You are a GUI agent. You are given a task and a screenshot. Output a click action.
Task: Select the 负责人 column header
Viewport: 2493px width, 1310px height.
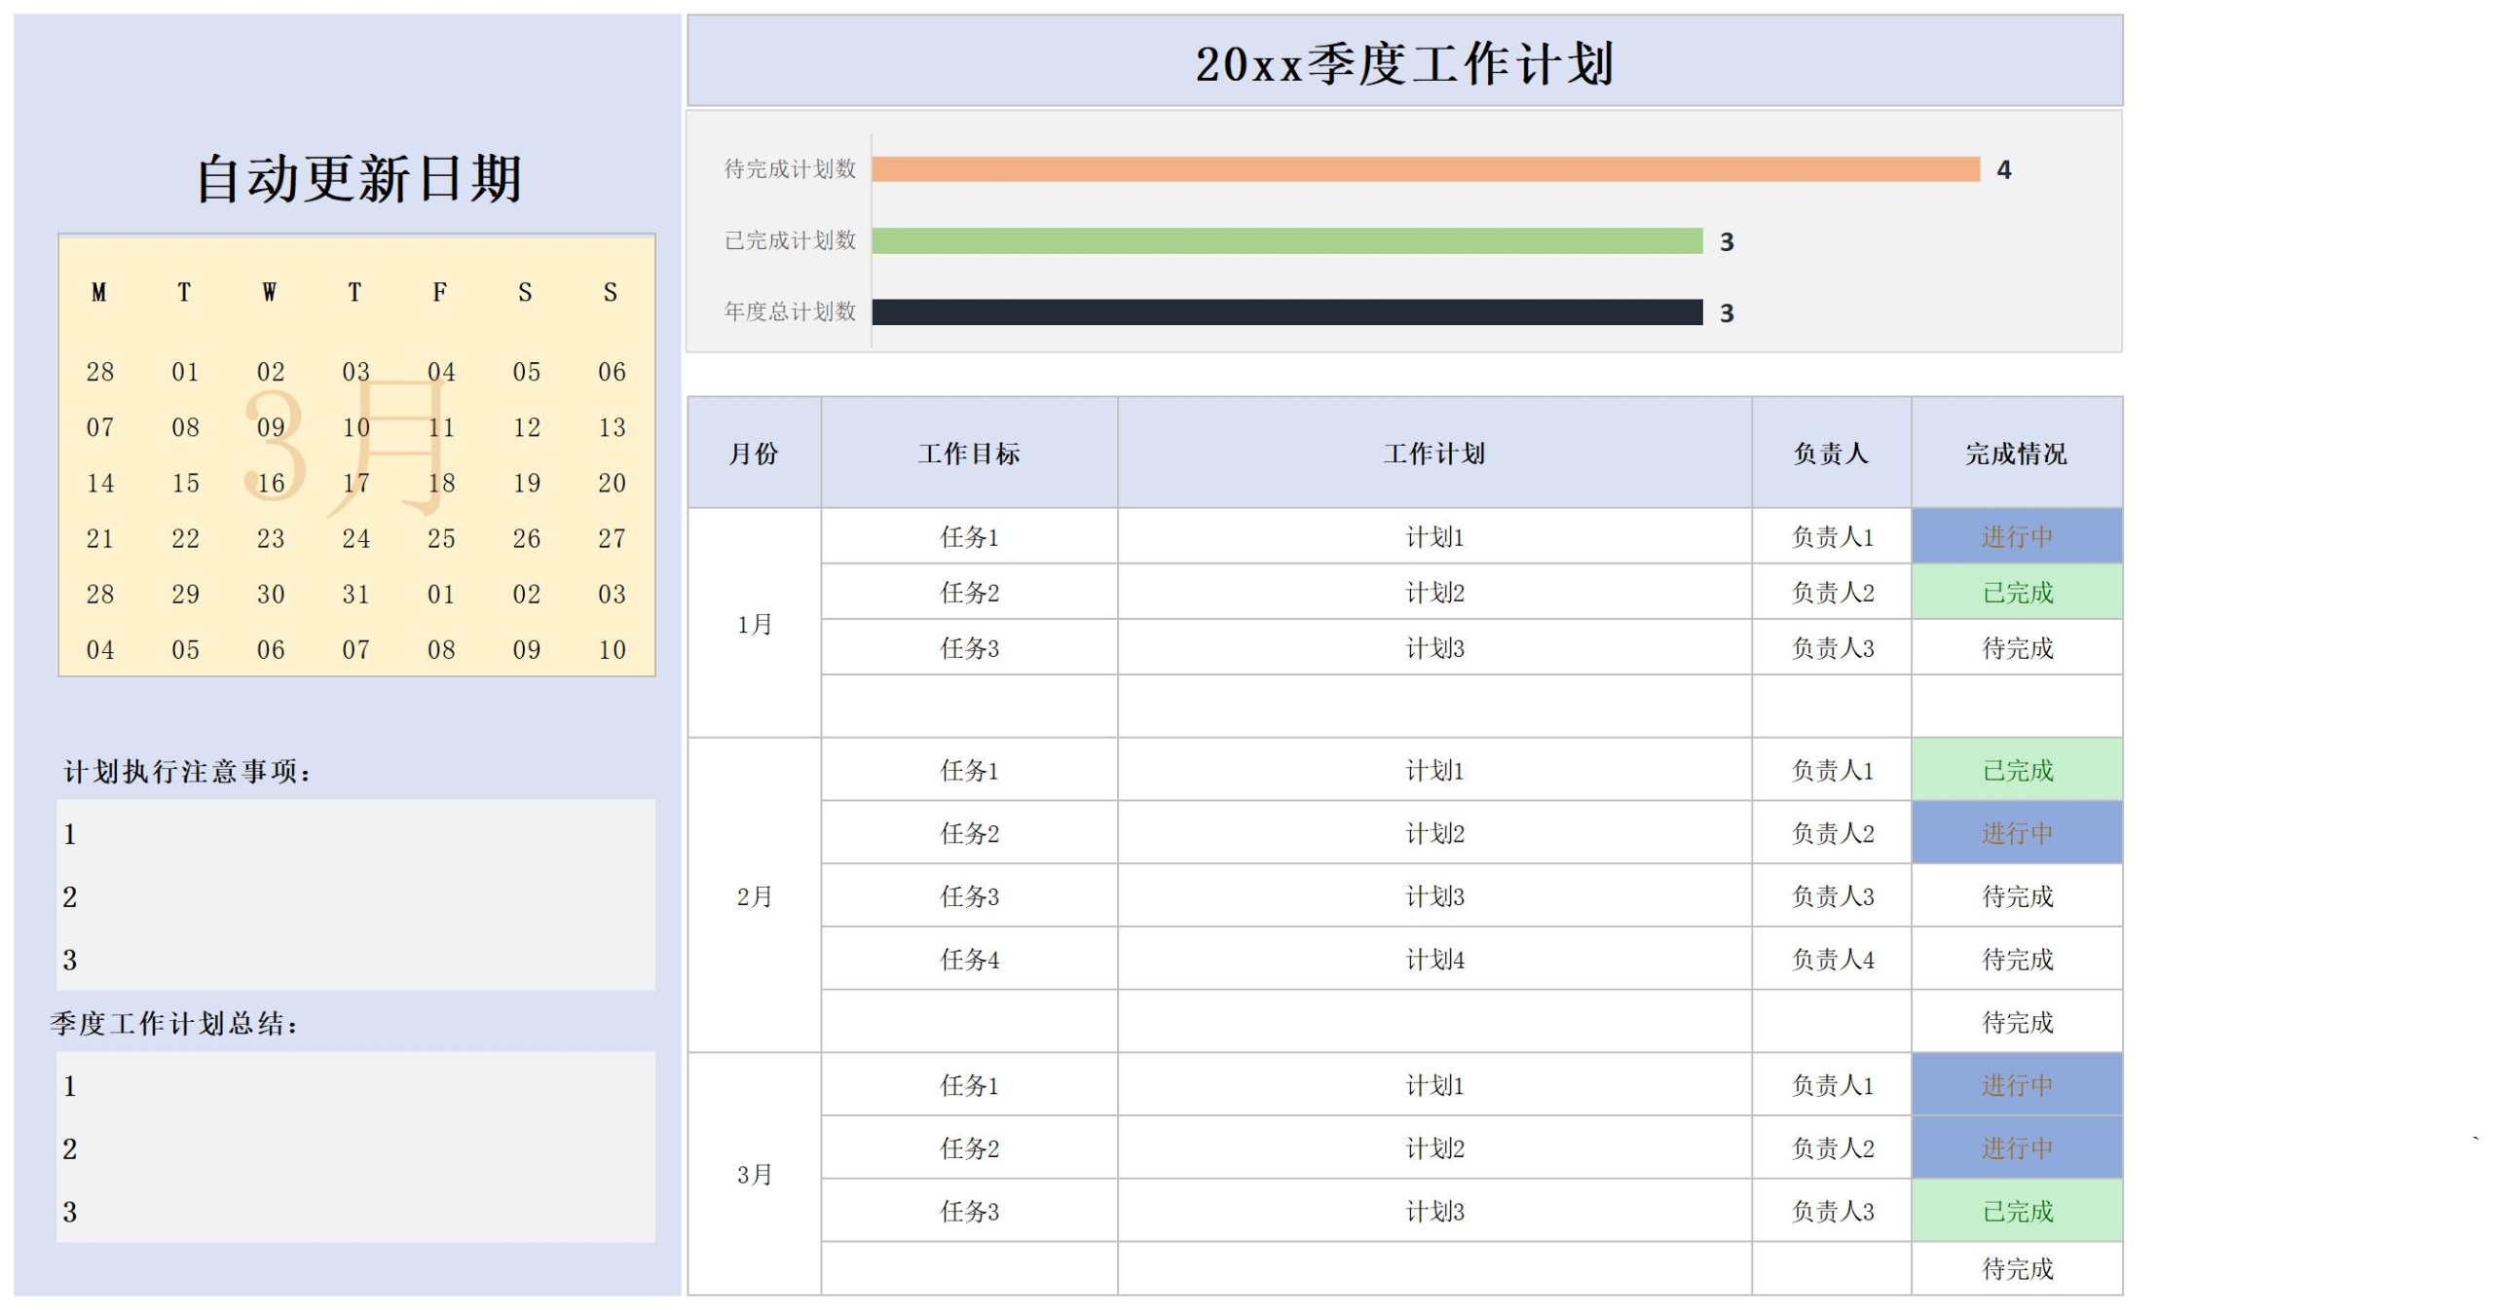coord(1831,453)
